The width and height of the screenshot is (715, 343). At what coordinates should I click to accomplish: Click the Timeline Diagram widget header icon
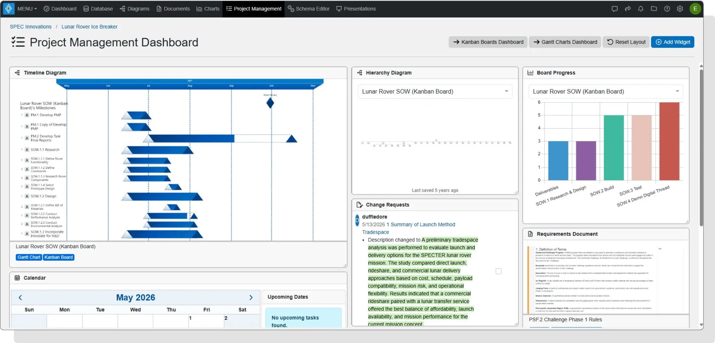click(17, 73)
